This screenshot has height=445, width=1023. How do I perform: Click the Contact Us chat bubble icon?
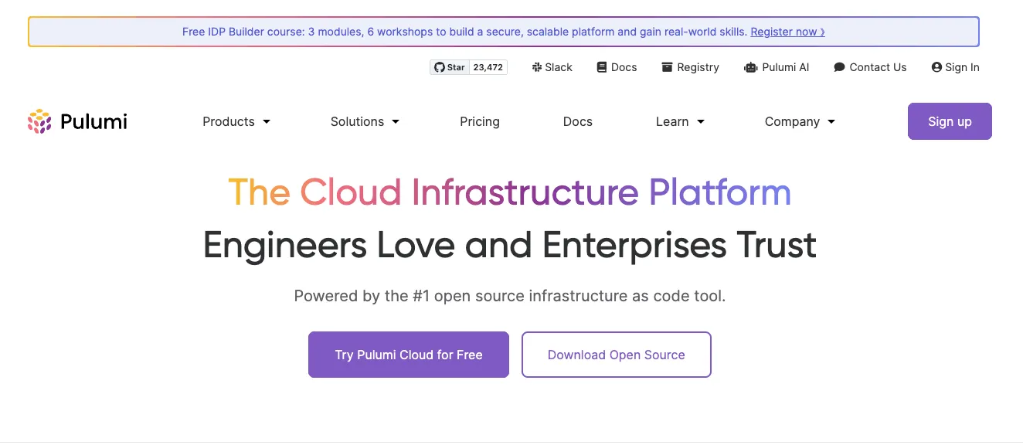[x=839, y=67]
